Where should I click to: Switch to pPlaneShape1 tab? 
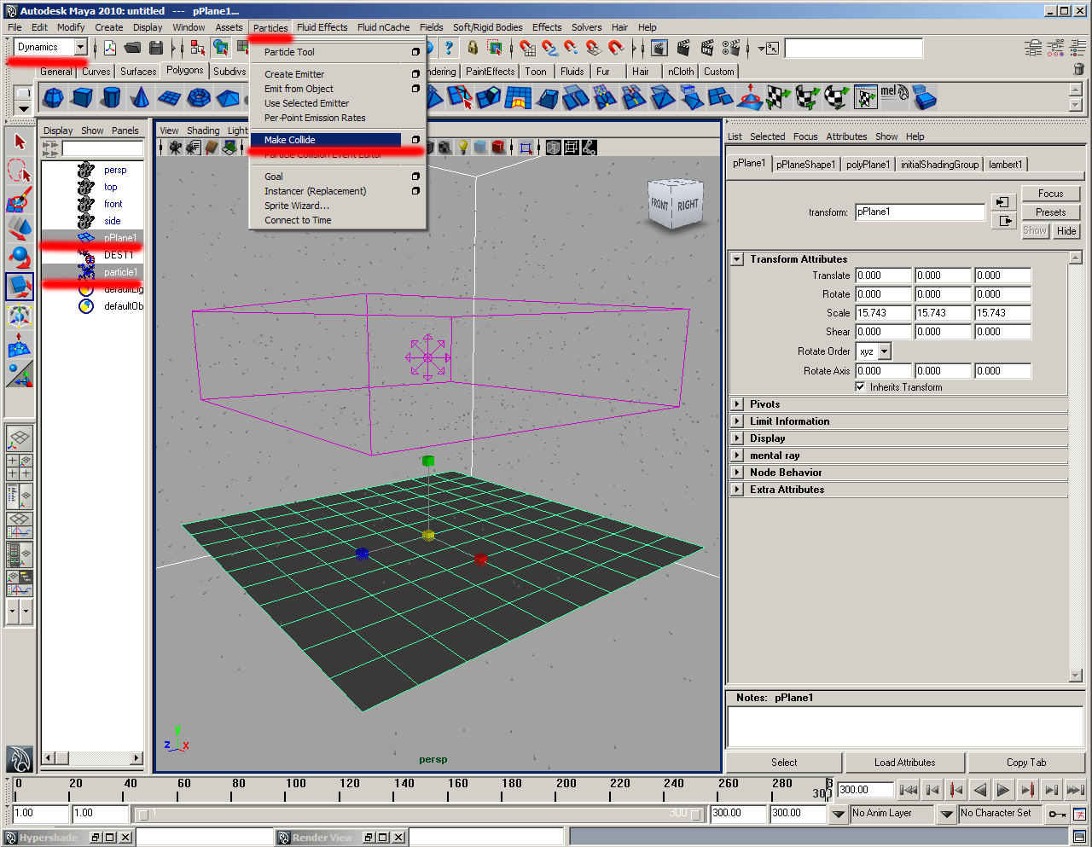click(805, 165)
